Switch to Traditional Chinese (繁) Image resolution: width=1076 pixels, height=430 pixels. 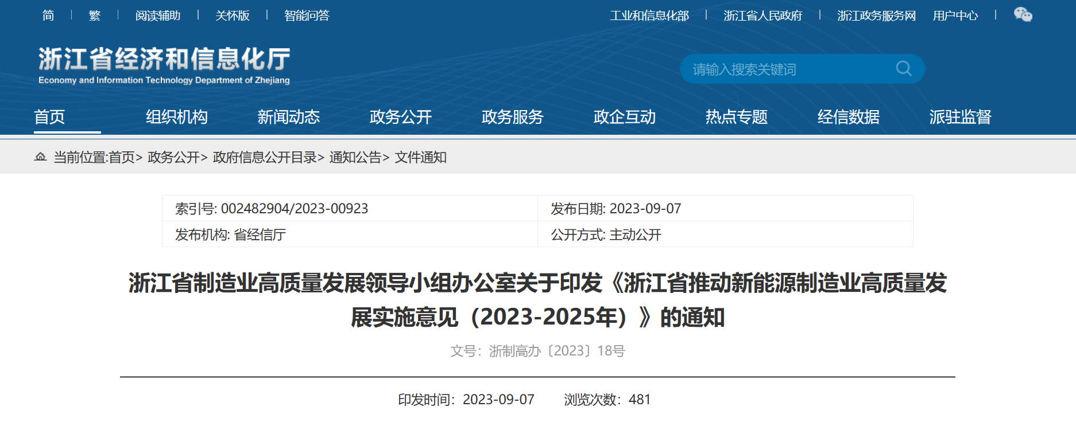tap(95, 15)
